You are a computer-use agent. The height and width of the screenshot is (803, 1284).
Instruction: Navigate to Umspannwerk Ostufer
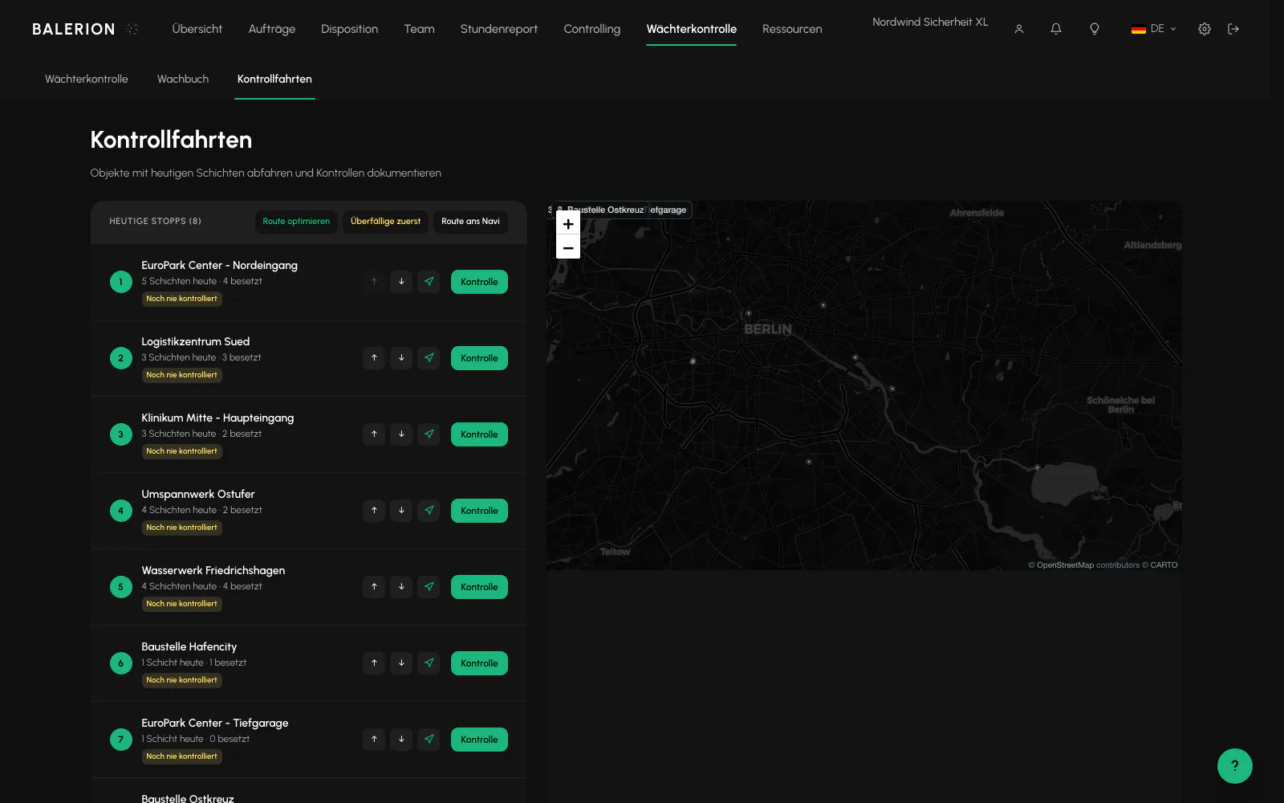429,511
